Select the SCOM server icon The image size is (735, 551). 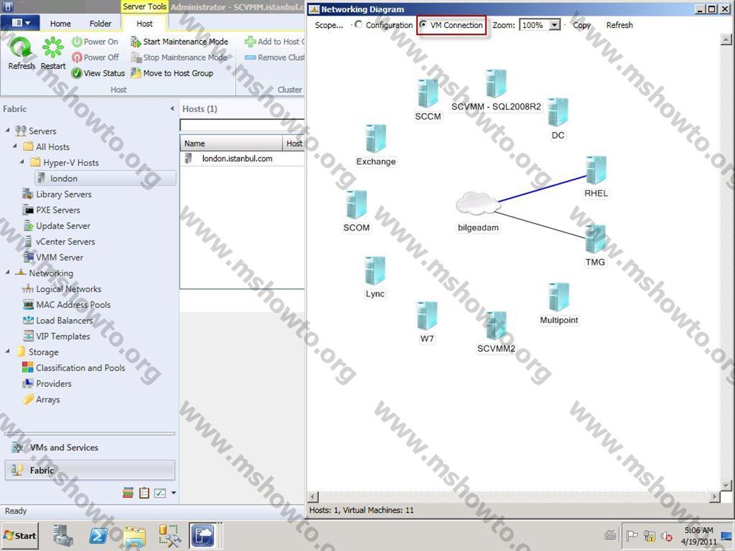coord(356,204)
